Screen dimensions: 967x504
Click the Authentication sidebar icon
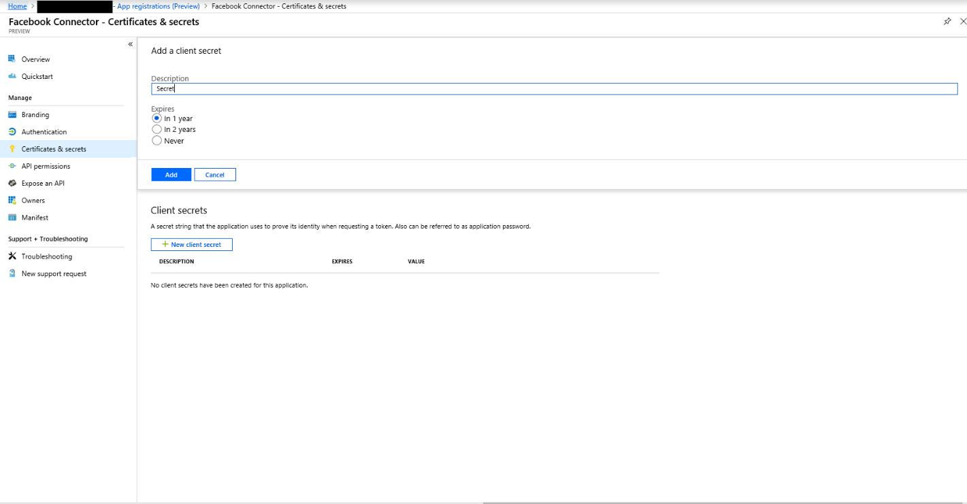tap(12, 131)
